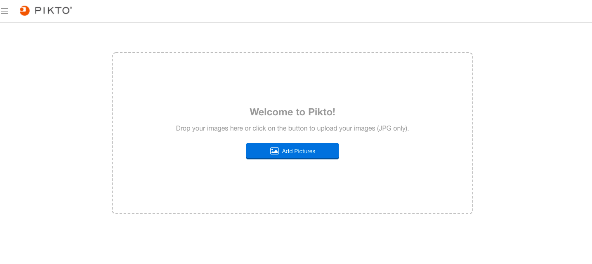This screenshot has width=592, height=264.
Task: Click the orange Pikto logo icon
Action: [25, 11]
